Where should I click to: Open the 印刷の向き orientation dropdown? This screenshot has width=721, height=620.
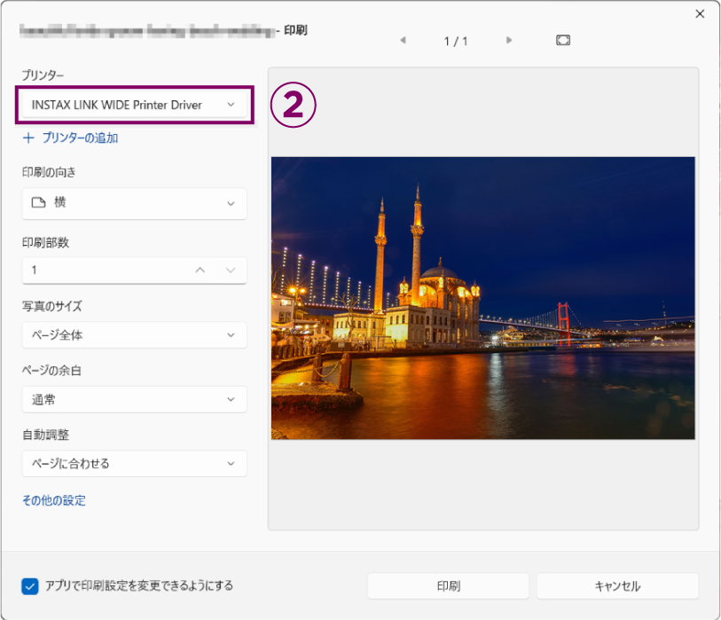(134, 203)
